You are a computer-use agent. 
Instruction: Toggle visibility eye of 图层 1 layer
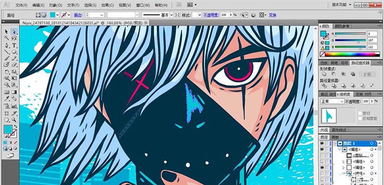click(322, 143)
